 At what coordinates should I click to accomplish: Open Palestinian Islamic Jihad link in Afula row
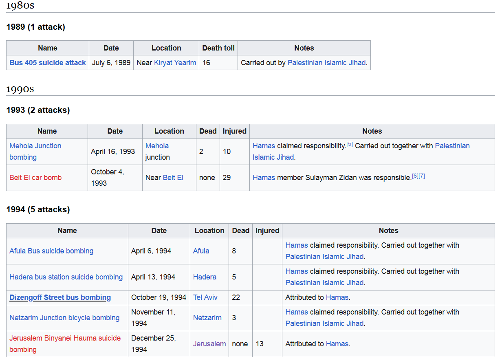(x=324, y=257)
